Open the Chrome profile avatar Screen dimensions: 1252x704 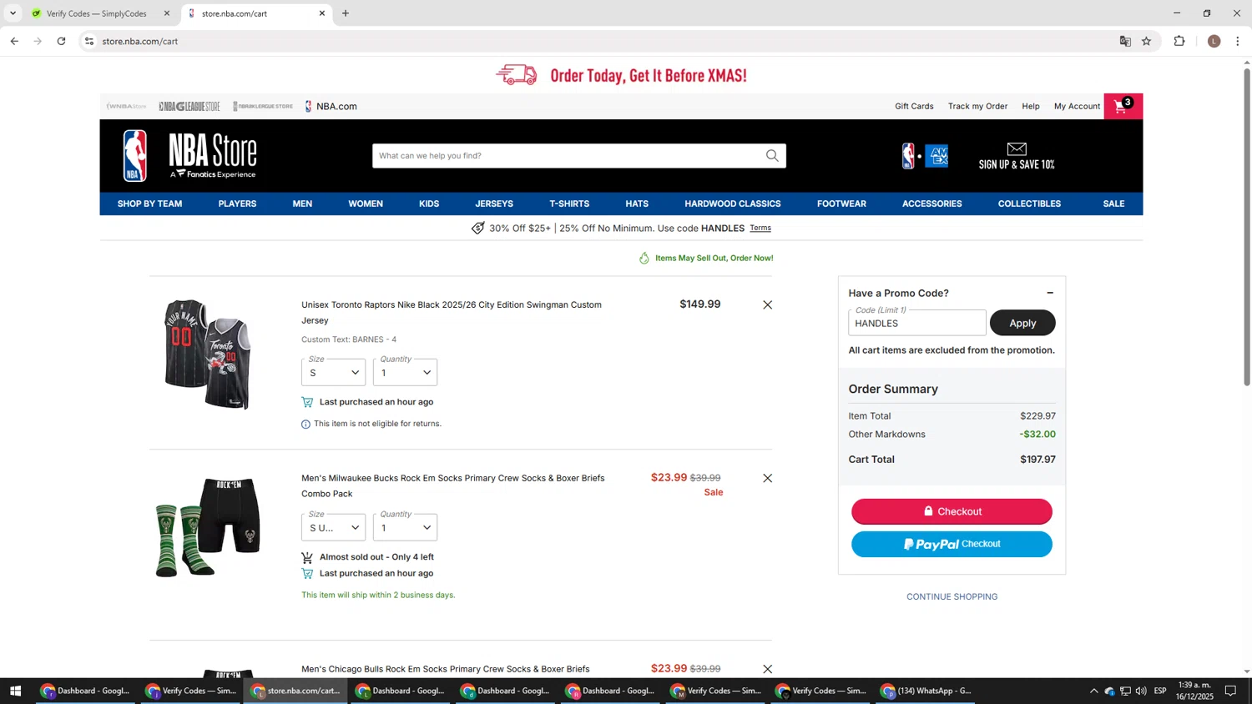(x=1214, y=41)
